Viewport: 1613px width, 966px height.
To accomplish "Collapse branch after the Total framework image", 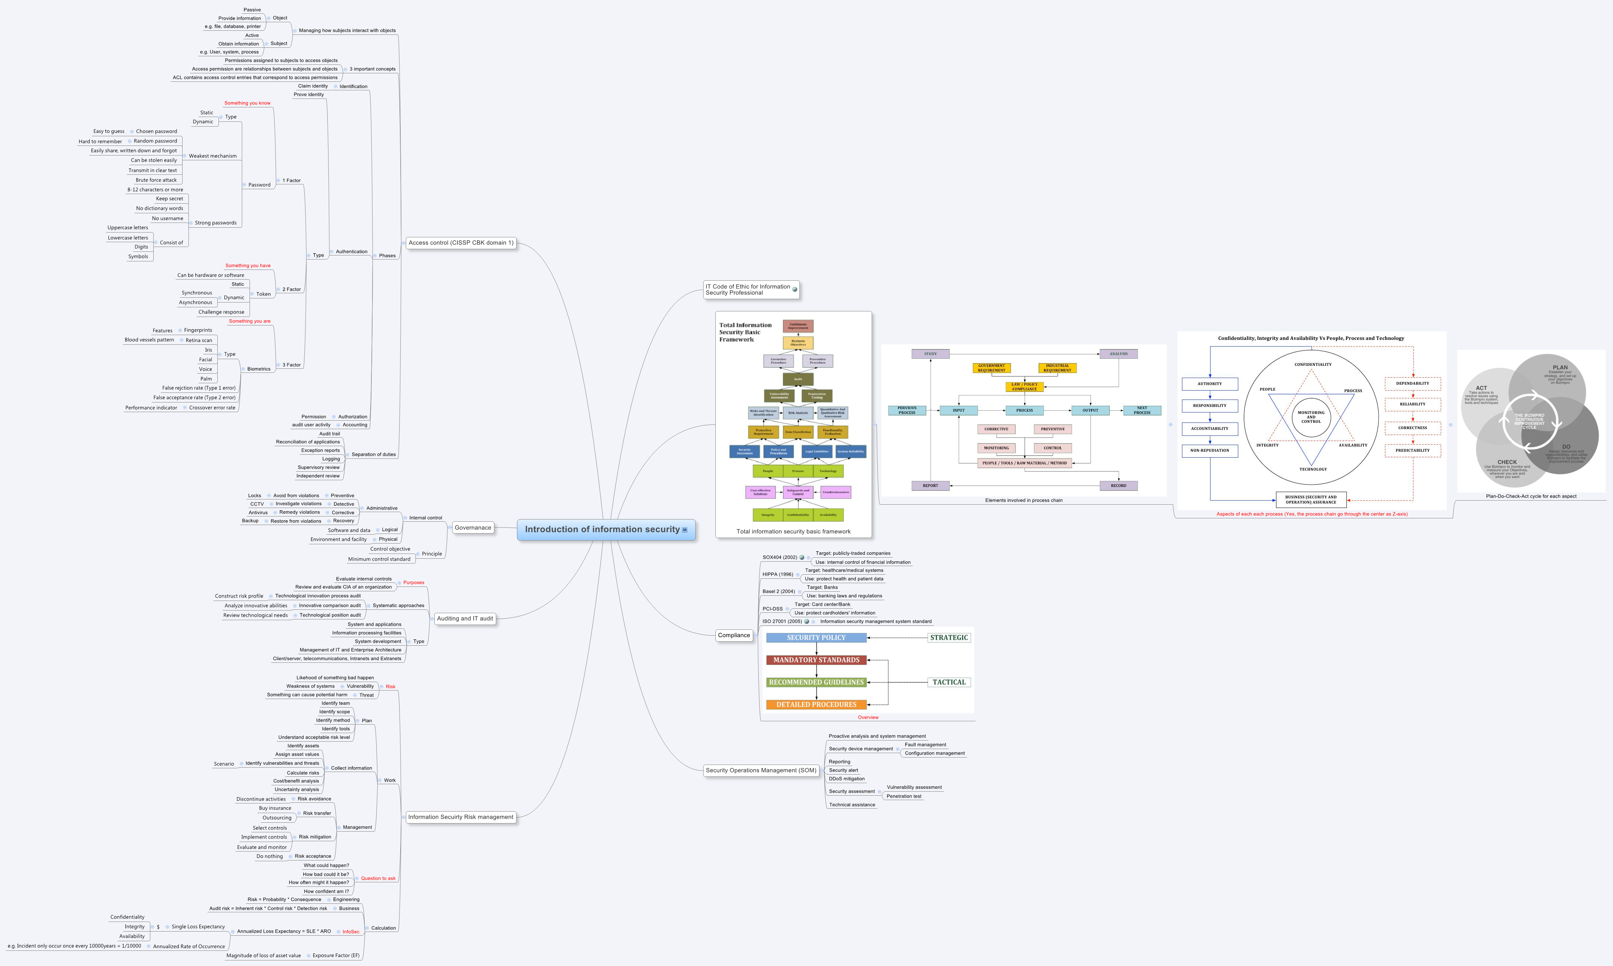I will (x=875, y=425).
